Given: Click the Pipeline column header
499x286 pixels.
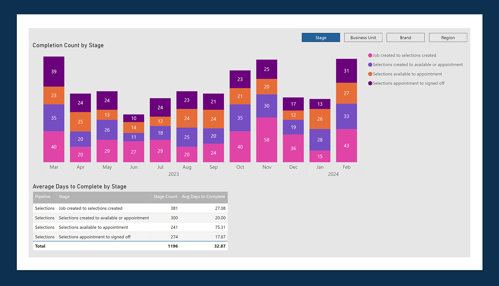Looking at the screenshot, I should [x=43, y=197].
